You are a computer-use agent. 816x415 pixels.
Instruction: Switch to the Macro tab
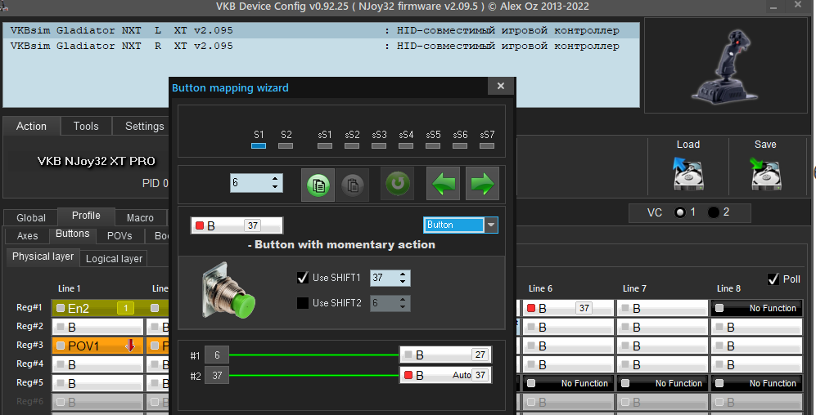tap(140, 217)
